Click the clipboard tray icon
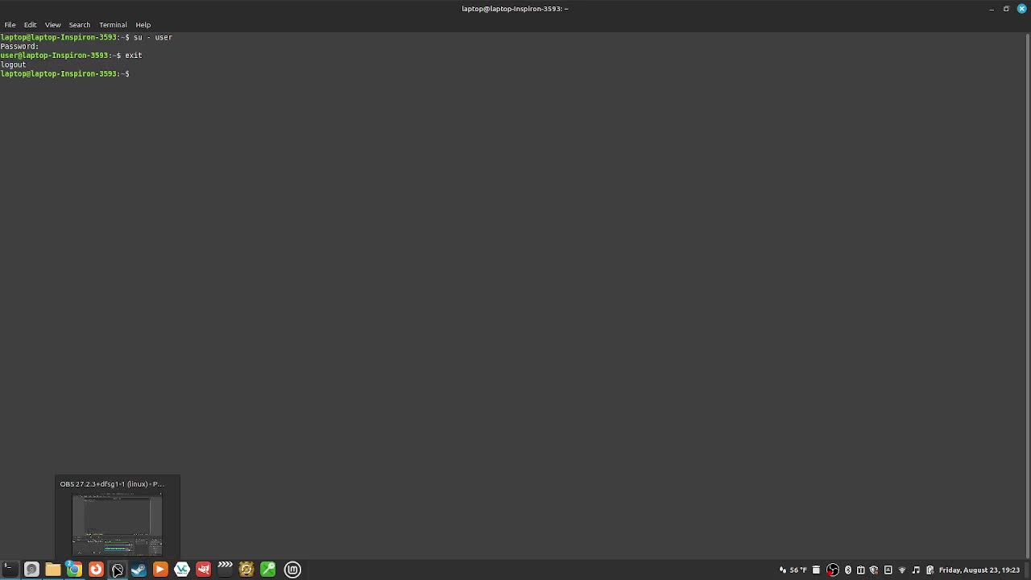The width and height of the screenshot is (1031, 580). [x=861, y=570]
